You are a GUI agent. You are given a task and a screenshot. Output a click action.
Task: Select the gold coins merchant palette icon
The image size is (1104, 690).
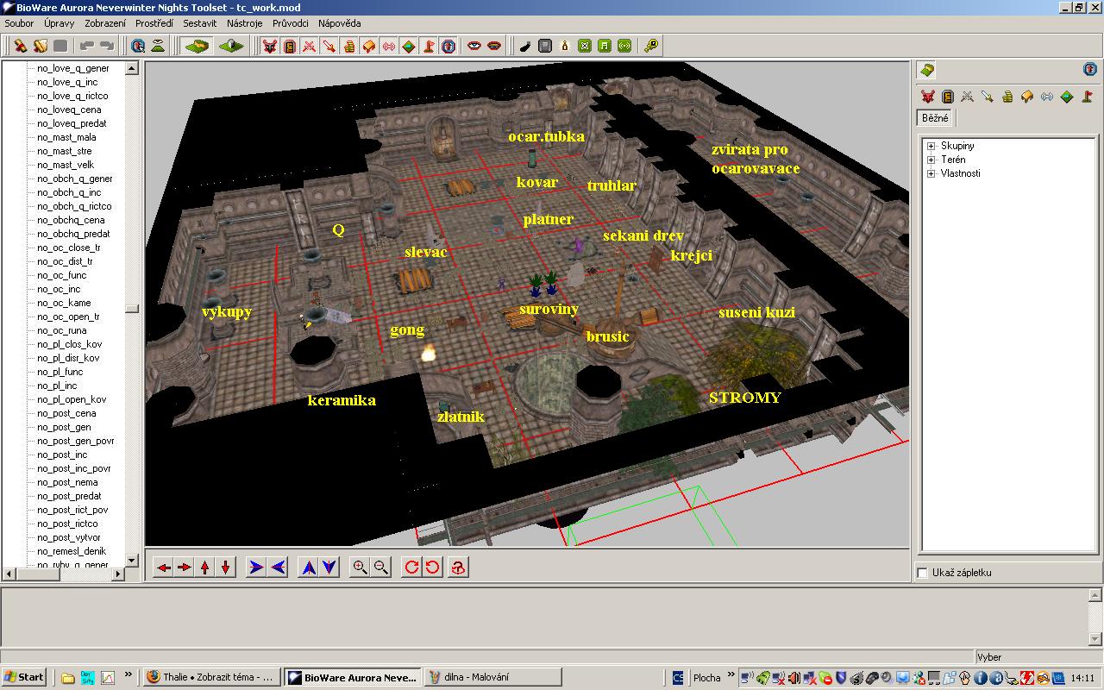(x=1007, y=97)
